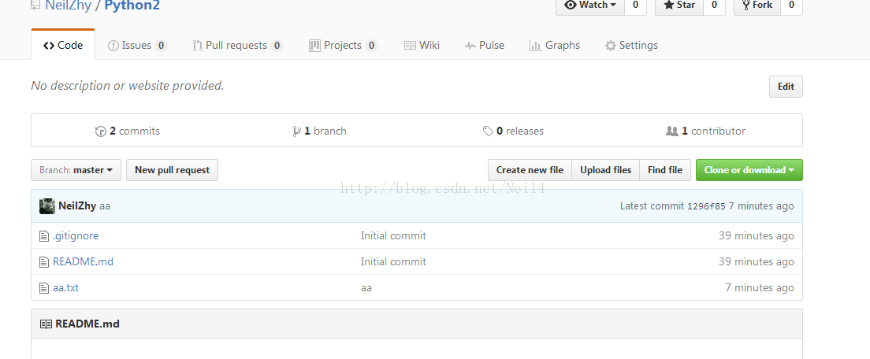870x359 pixels.
Task: View the forks count next to Fork
Action: (791, 6)
